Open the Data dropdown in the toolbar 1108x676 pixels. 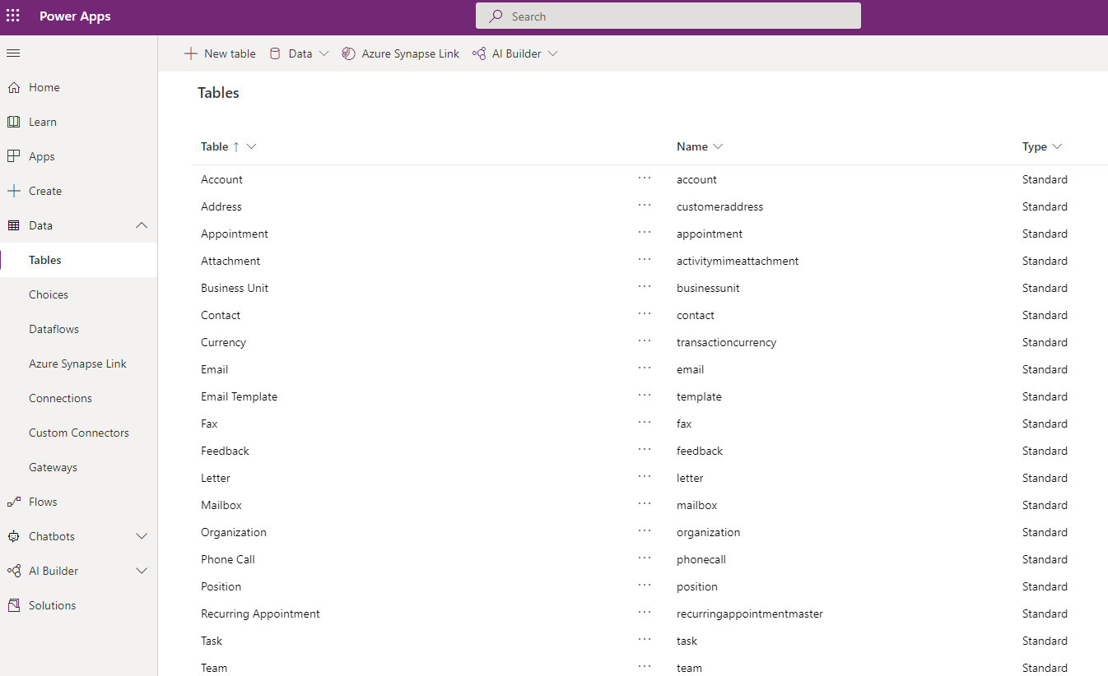(x=299, y=53)
